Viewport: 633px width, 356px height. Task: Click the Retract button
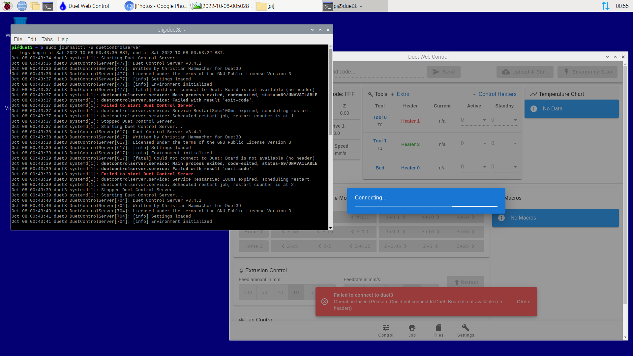pyautogui.click(x=466, y=282)
